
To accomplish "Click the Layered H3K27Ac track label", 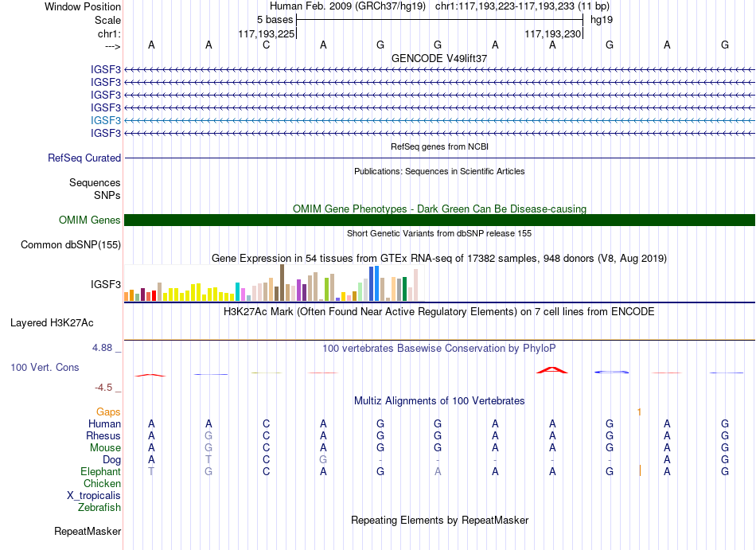I will pyautogui.click(x=52, y=323).
